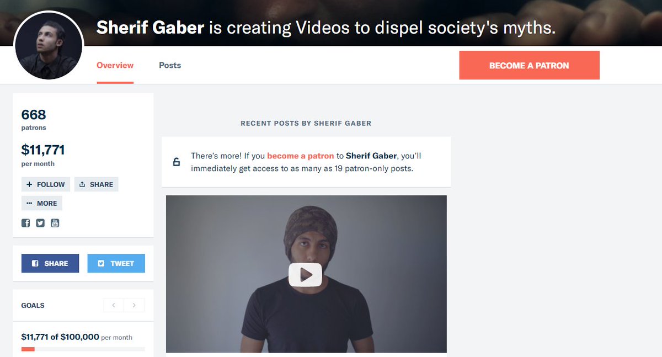Click the goal progress bar

click(83, 349)
